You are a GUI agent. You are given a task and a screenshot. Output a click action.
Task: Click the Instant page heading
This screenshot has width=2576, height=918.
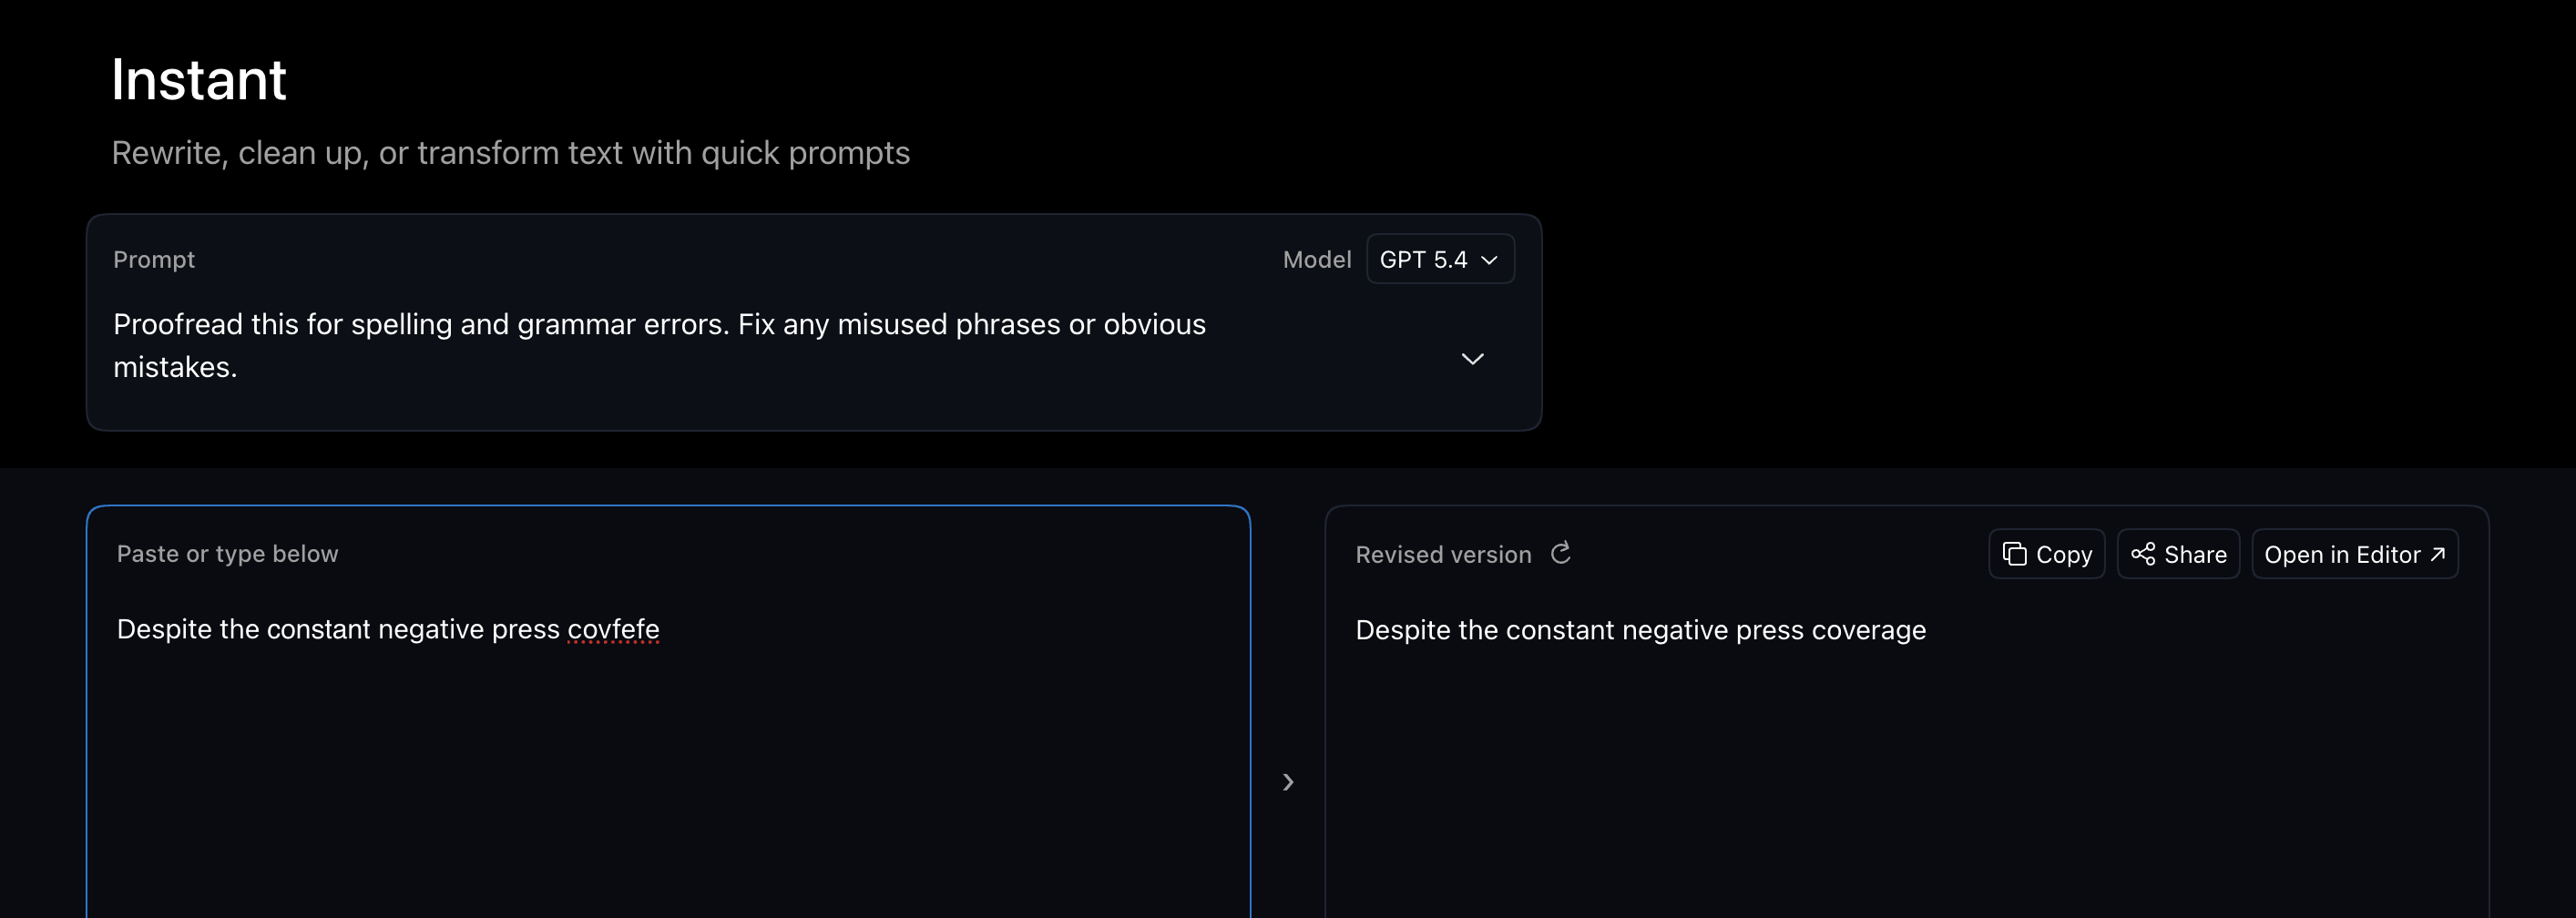pyautogui.click(x=199, y=80)
